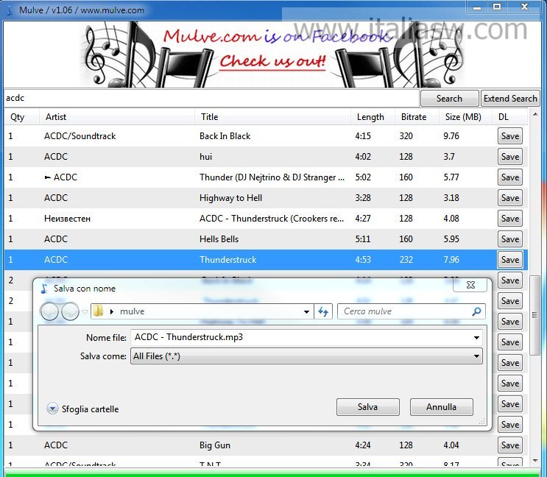
Task: Click the Extend Search button
Action: point(510,99)
